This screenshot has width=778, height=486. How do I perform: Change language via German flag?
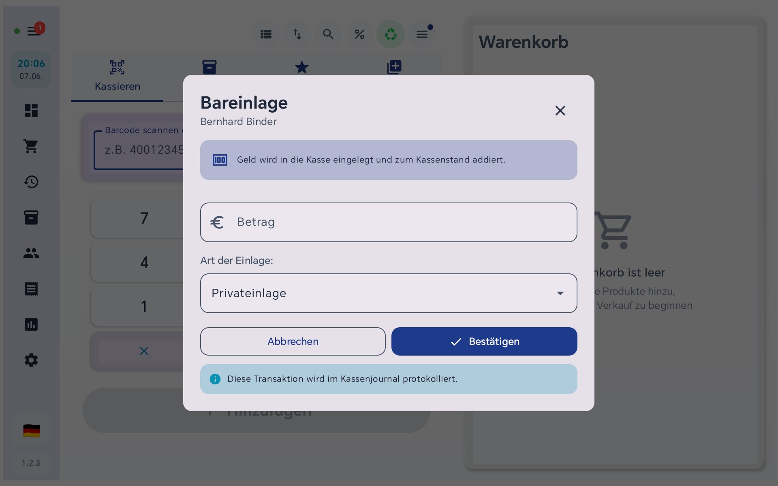coord(31,431)
